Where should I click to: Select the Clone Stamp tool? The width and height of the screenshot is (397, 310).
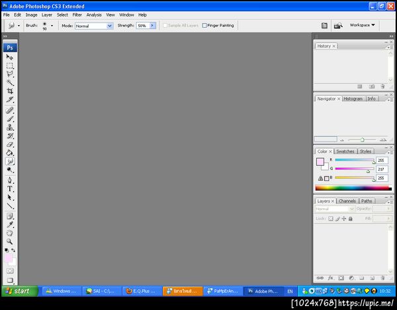(x=10, y=127)
